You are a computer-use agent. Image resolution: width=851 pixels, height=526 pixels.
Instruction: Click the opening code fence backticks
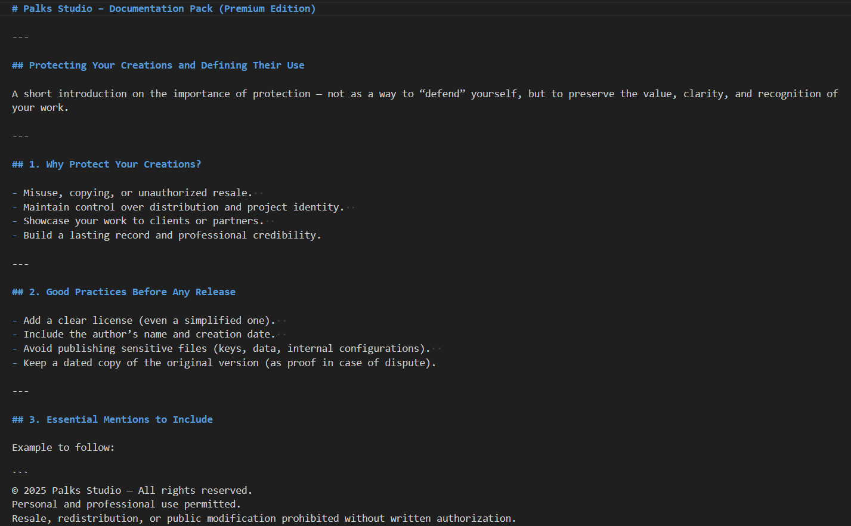click(20, 474)
